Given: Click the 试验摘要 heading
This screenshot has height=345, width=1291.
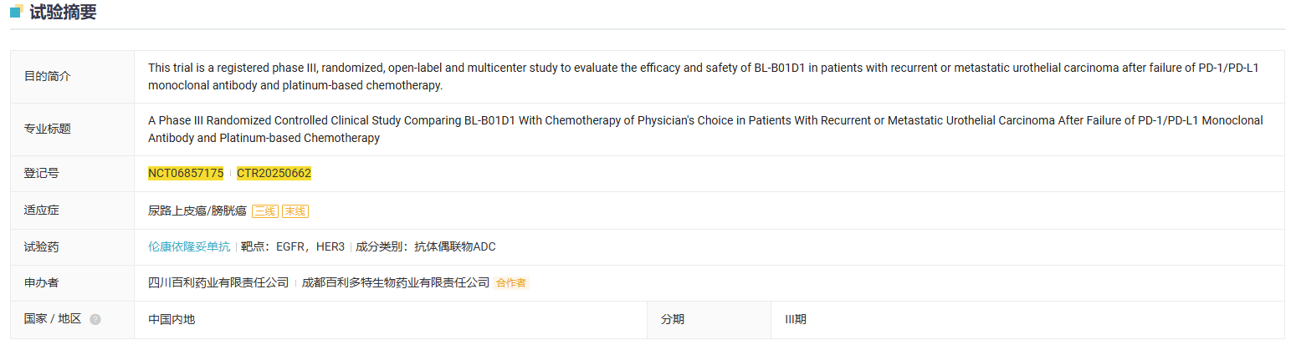Looking at the screenshot, I should coord(63,13).
